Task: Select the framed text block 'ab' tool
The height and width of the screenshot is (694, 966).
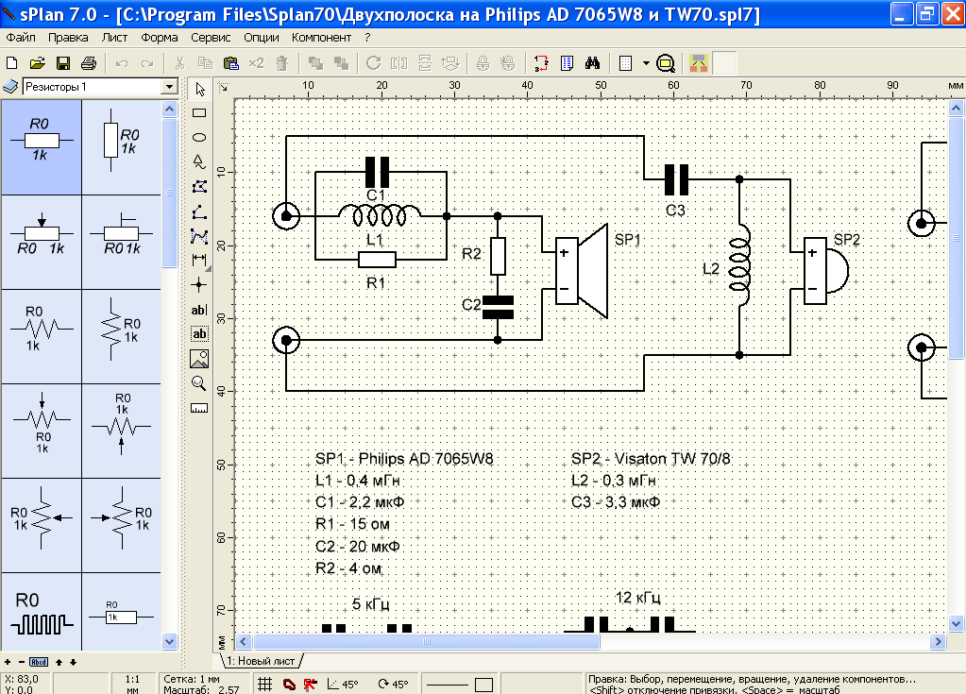Action: point(199,333)
